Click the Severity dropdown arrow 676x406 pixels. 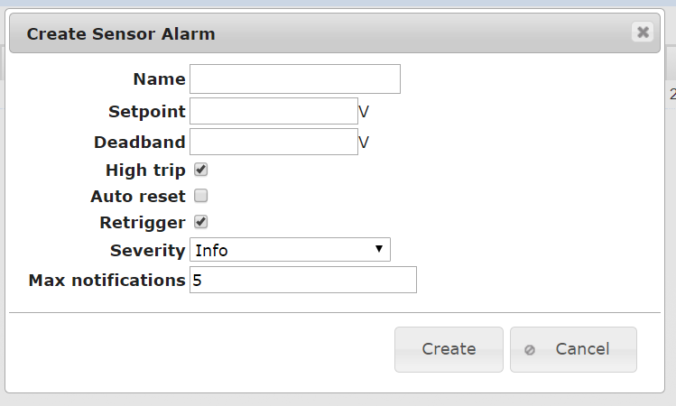379,249
